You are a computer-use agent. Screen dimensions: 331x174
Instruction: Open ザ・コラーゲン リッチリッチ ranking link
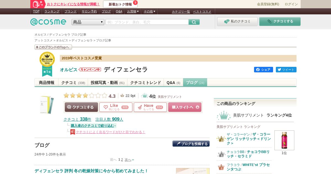pos(249,139)
